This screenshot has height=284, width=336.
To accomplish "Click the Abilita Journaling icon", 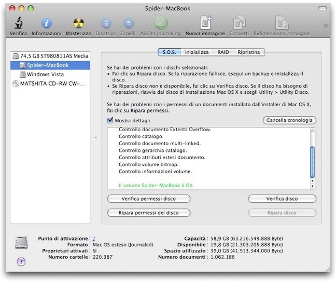I will (x=161, y=23).
